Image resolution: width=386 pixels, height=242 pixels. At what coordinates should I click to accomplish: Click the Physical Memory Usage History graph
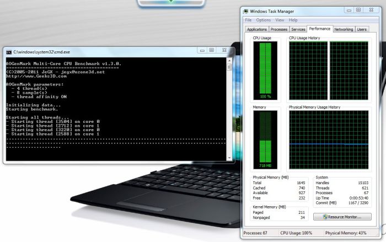329,139
